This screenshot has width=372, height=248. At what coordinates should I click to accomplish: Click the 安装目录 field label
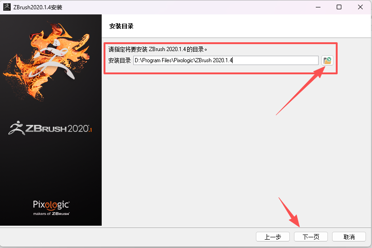pyautogui.click(x=119, y=60)
